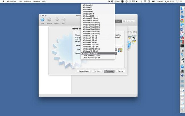Click the VirtualBox cube dock icon
Image resolution: width=185 pixels, height=116 pixels.
click(182, 75)
